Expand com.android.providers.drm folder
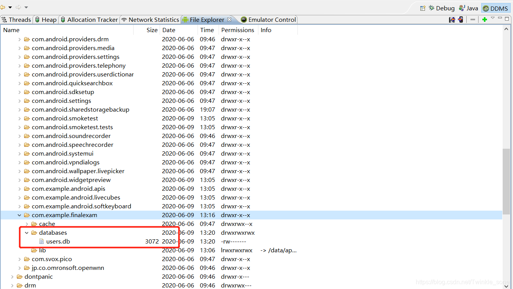The width and height of the screenshot is (513, 289). click(x=20, y=39)
